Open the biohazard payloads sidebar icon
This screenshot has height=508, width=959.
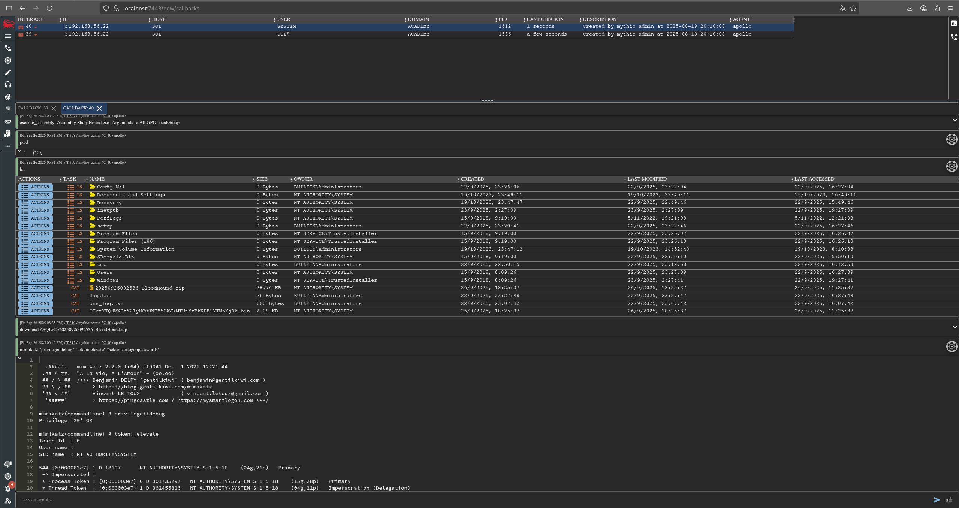[x=8, y=97]
